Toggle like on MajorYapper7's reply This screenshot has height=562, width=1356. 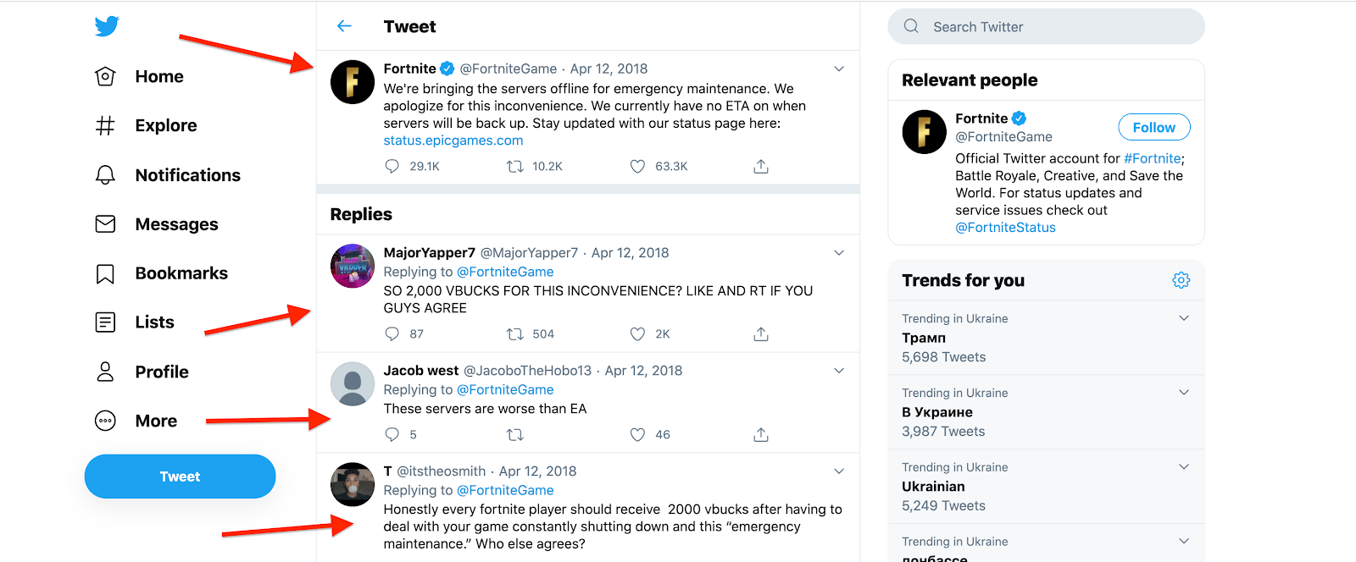[x=637, y=334]
